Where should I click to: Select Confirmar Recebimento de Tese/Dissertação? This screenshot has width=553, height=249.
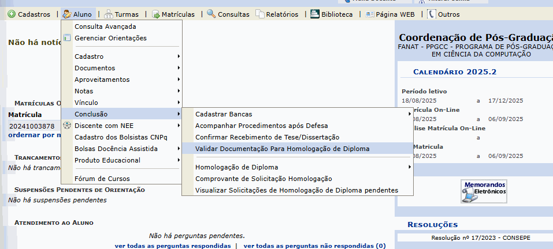point(267,137)
